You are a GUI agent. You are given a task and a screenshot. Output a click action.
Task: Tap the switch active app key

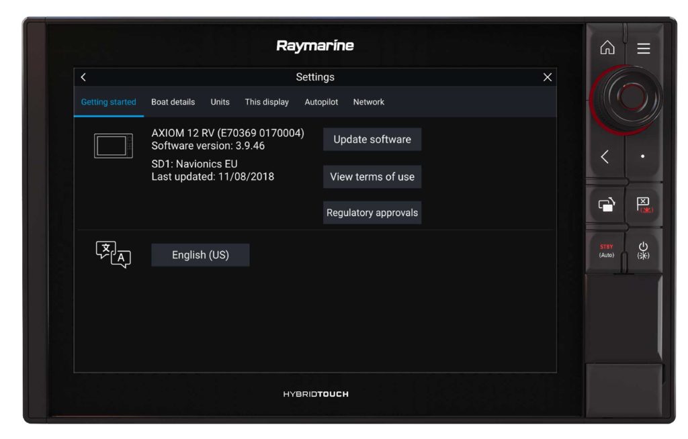click(607, 204)
